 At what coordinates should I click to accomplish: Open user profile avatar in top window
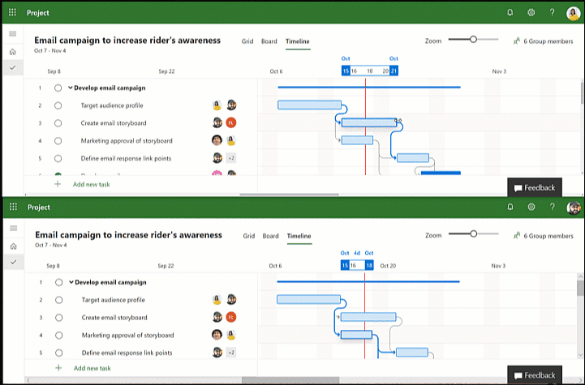coord(573,13)
